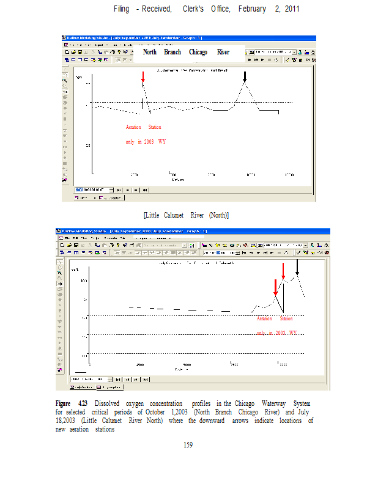The width and height of the screenshot is (378, 489).
Task: Step back one time step in Little Calumet window
Action: [x=128, y=379]
